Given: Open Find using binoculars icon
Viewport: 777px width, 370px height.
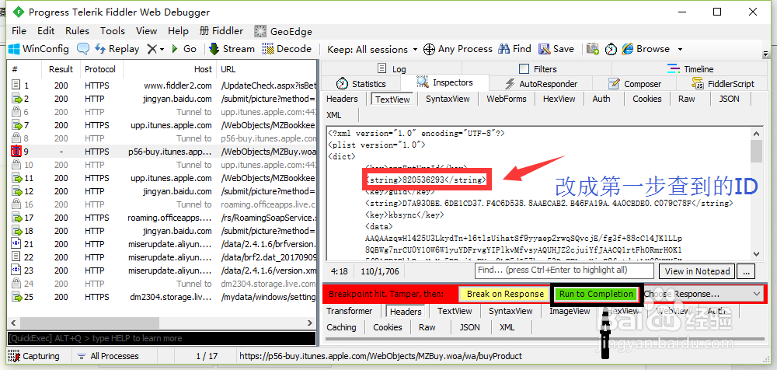Looking at the screenshot, I should tap(515, 49).
